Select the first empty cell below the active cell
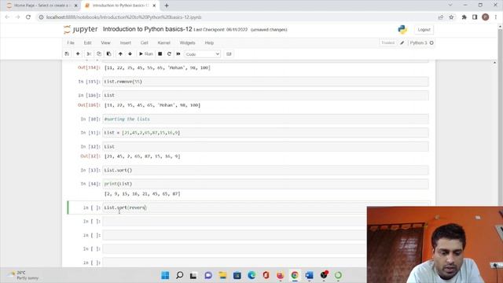This screenshot has height=283, width=503. 234,222
